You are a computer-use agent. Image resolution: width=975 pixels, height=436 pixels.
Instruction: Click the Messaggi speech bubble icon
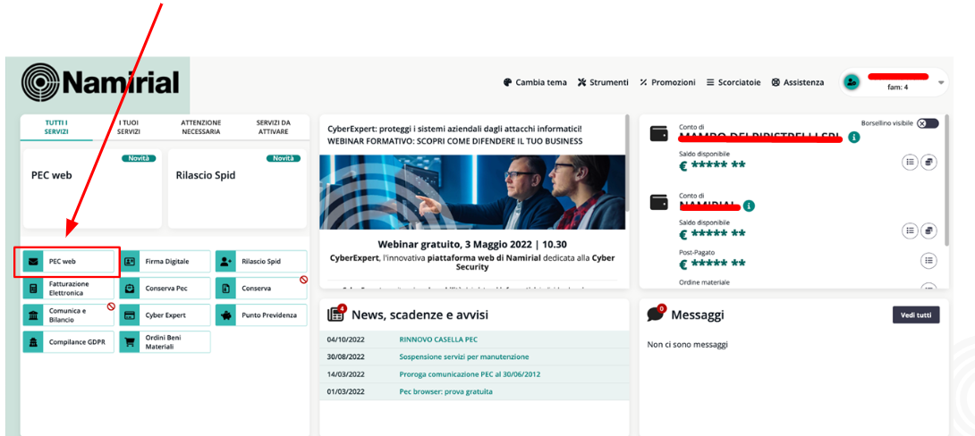(x=656, y=313)
